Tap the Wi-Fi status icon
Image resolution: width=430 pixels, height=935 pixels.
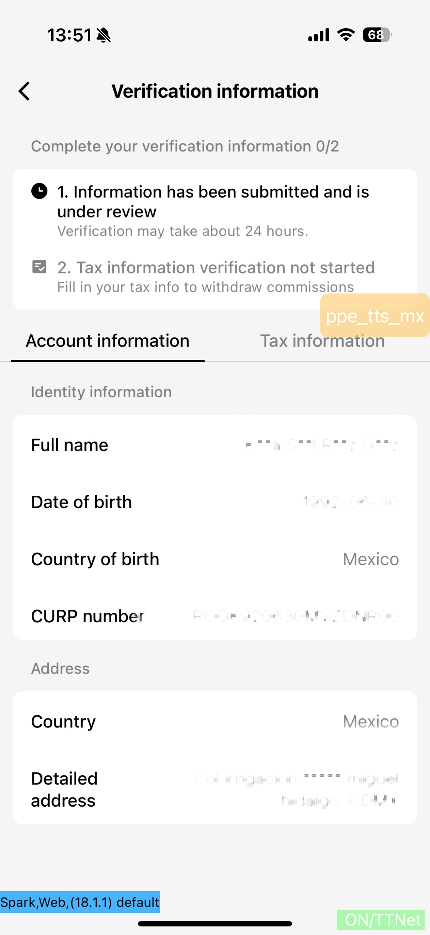point(346,35)
